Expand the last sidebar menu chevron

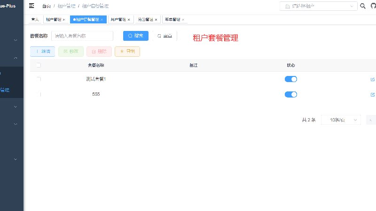tap(16, 159)
